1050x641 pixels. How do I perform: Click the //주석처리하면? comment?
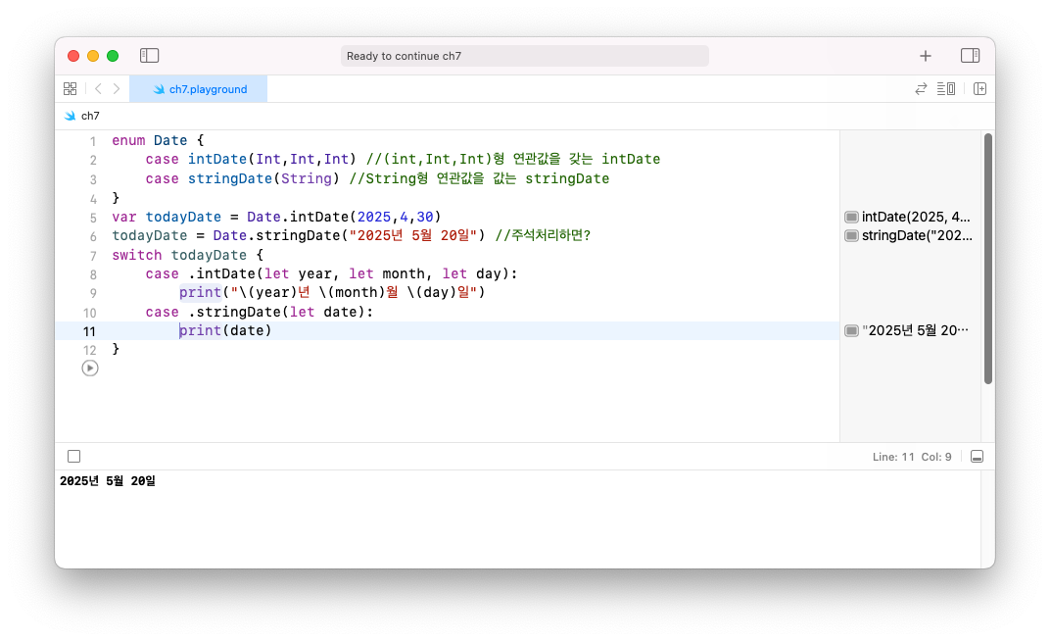pos(543,236)
